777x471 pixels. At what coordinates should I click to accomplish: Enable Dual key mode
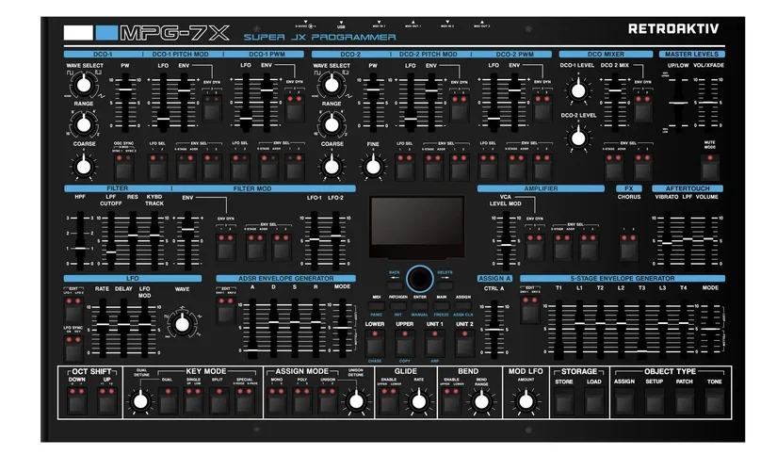(168, 400)
